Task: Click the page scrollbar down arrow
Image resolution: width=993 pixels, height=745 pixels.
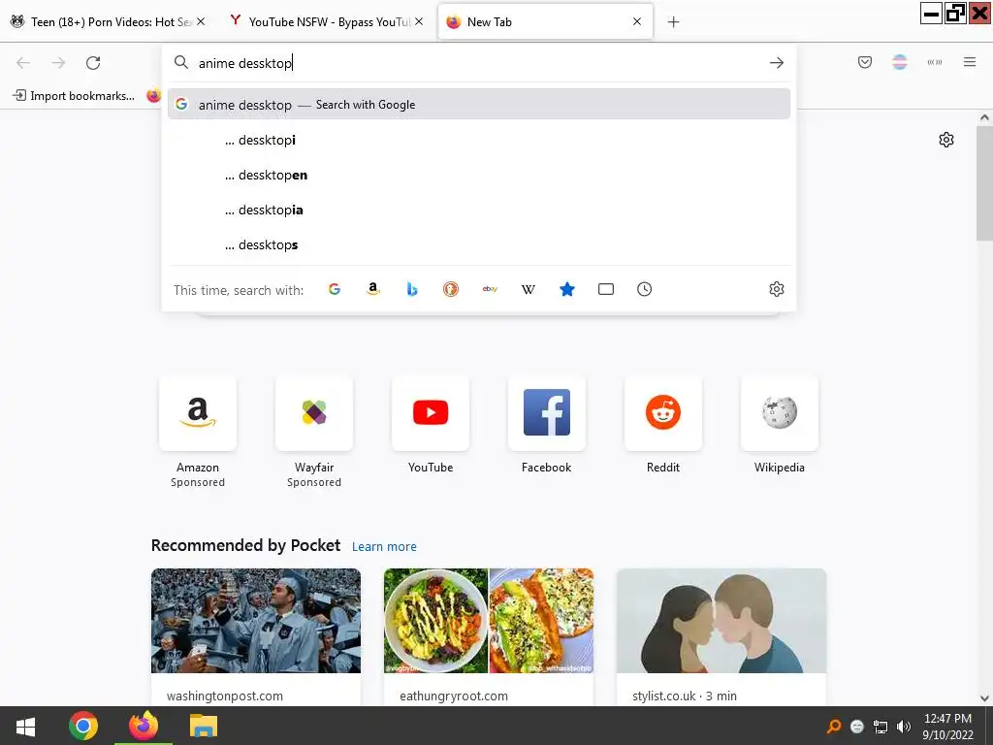Action: (x=984, y=698)
